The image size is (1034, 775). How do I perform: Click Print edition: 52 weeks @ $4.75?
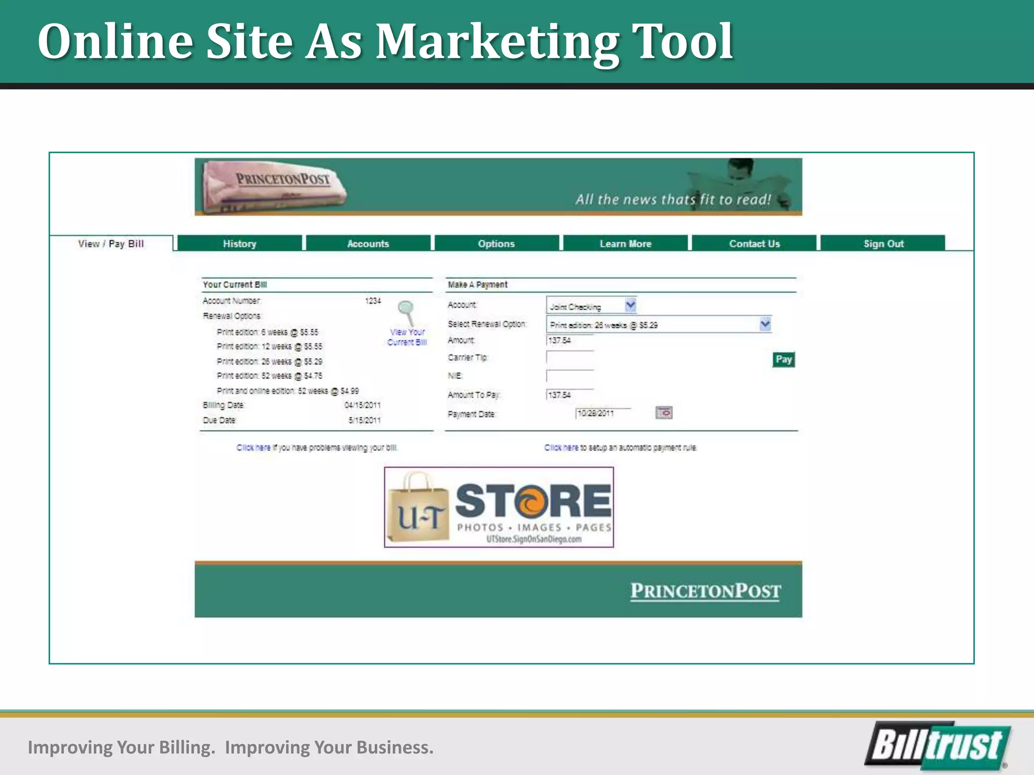270,376
